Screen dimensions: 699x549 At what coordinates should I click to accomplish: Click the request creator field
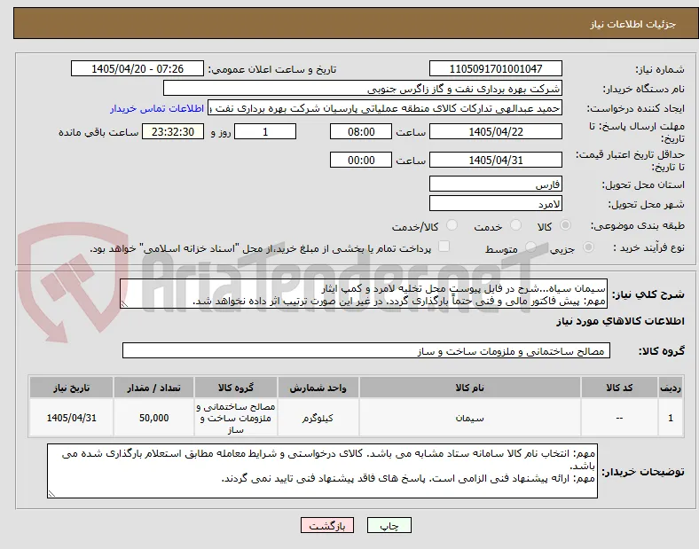click(x=385, y=108)
